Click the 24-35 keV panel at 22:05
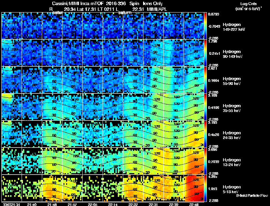 click(92, 134)
